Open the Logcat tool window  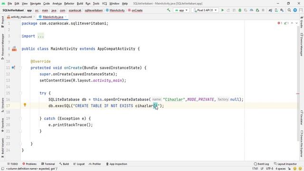pyautogui.click(x=79, y=164)
